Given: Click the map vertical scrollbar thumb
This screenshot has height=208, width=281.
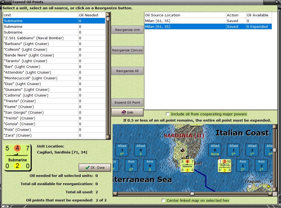Looking at the screenshot, I should click(x=274, y=150).
